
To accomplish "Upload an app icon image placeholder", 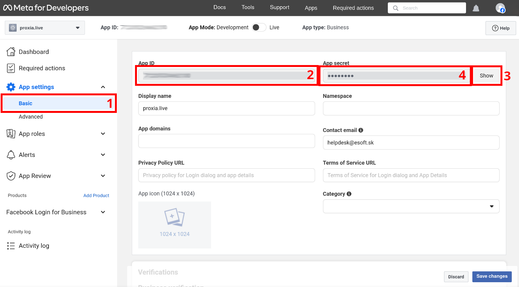I will (x=175, y=225).
